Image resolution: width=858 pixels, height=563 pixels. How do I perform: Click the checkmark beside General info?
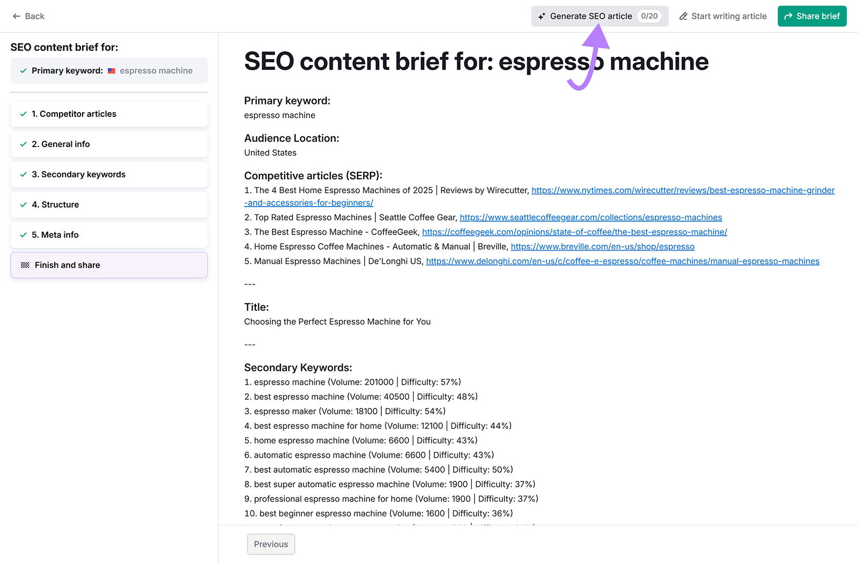point(23,144)
